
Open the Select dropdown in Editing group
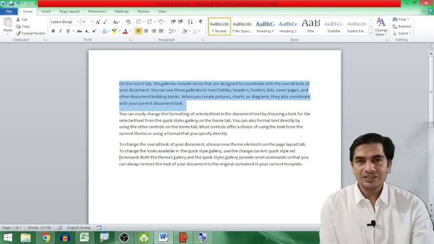(401, 33)
